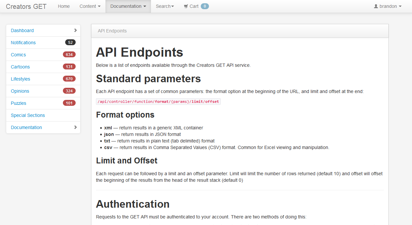Open Documentation in the sidebar
This screenshot has width=412, height=225.
(43, 127)
